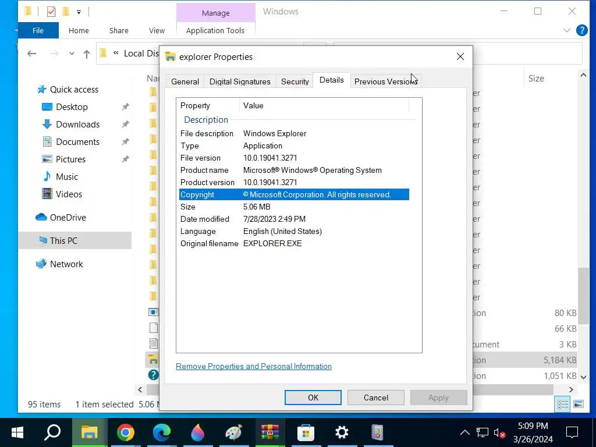Open the Start menu
This screenshot has width=596, height=447.
click(x=17, y=432)
